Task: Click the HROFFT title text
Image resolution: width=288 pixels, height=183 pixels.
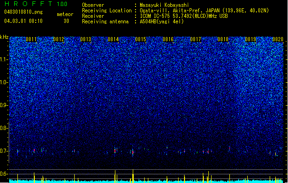Action: [28, 4]
